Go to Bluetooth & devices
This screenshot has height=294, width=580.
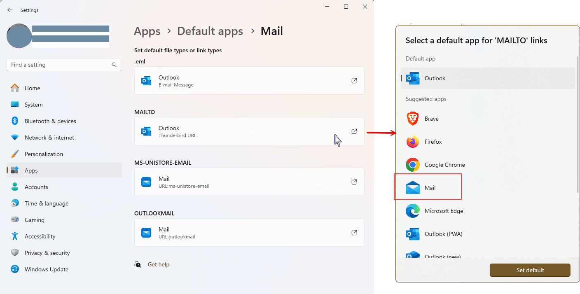(64, 121)
